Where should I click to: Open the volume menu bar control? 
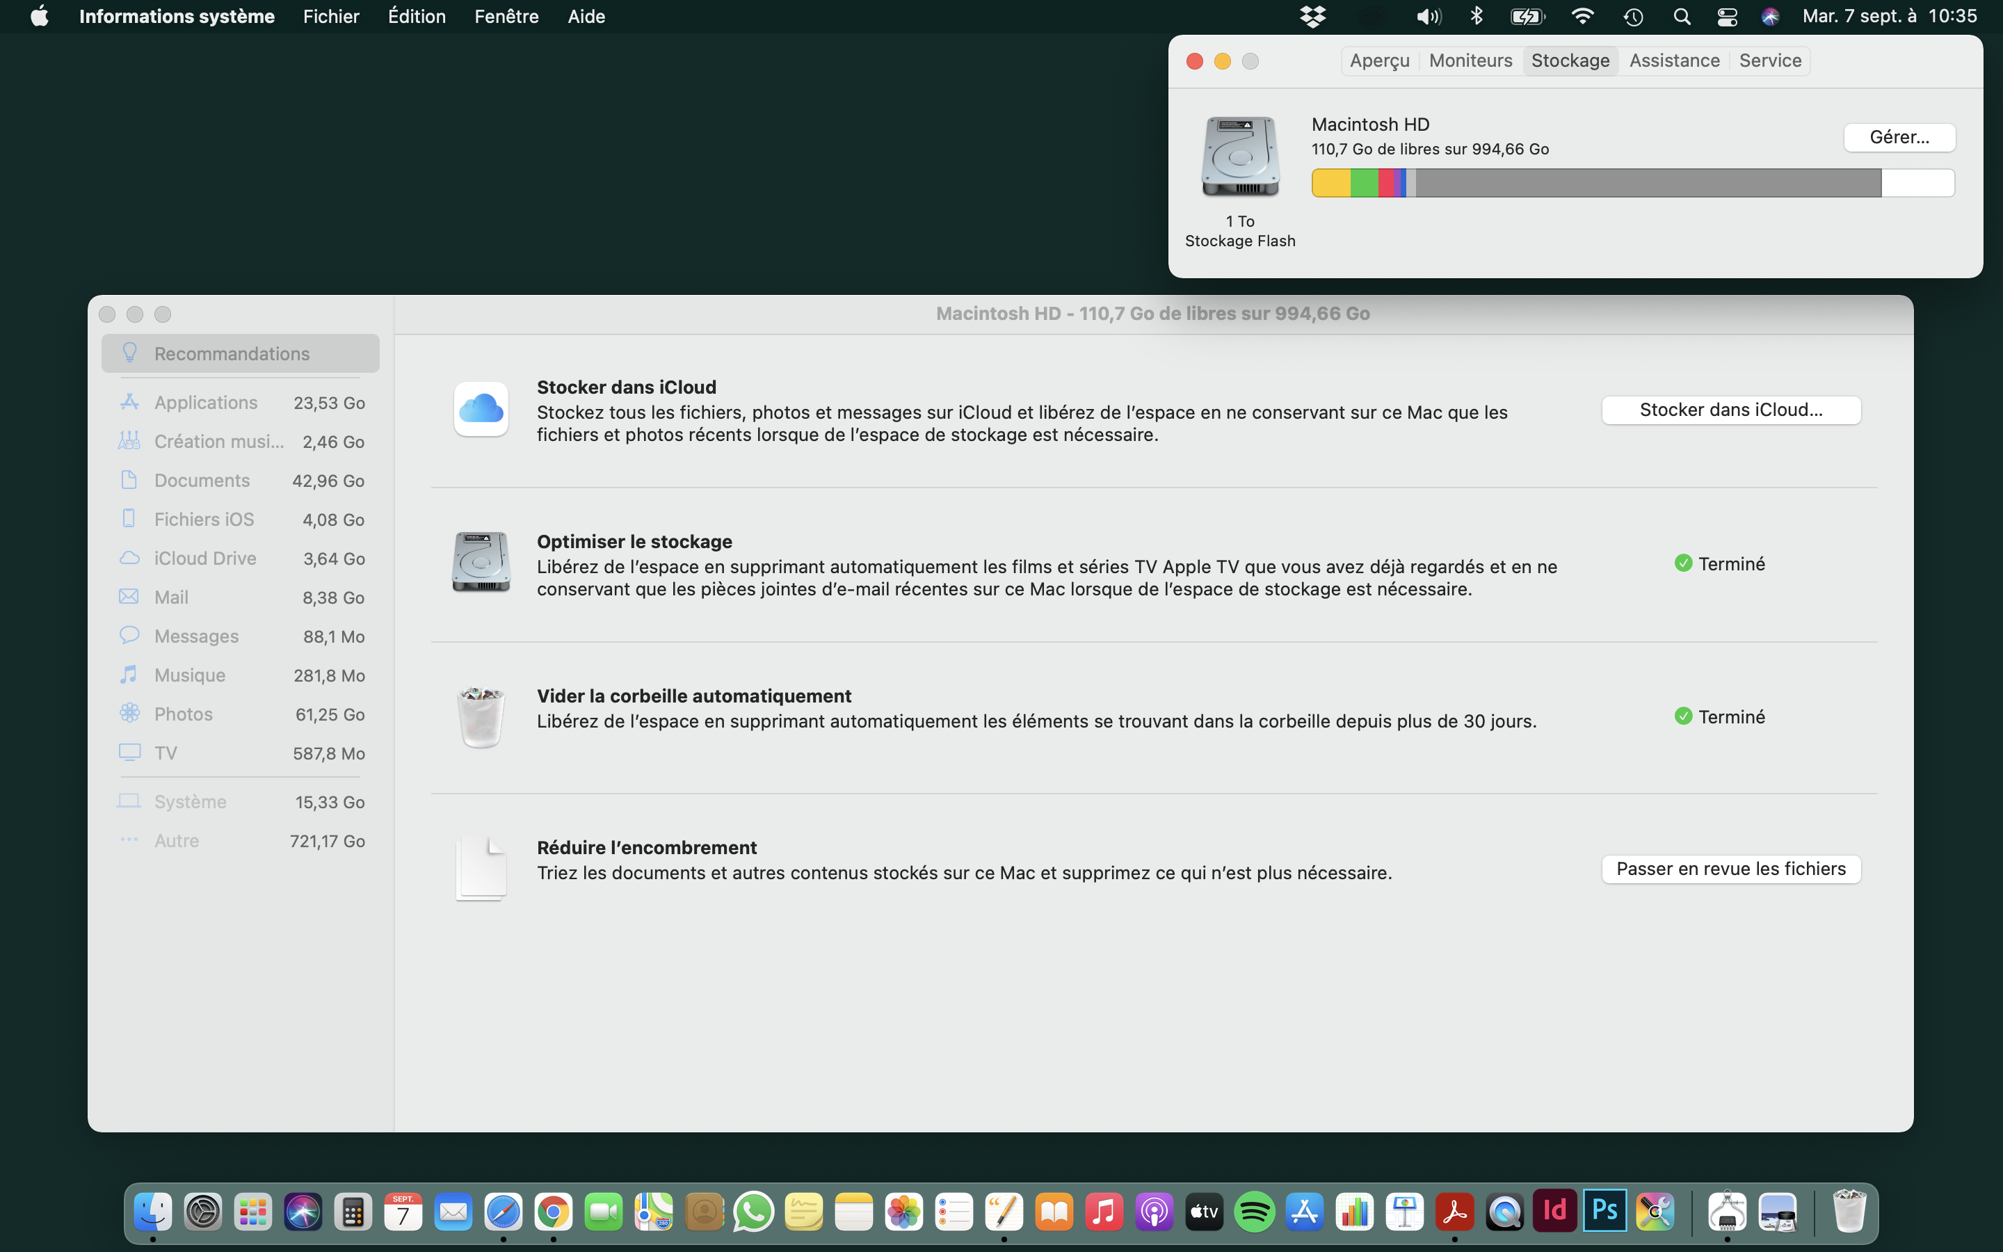(x=1428, y=17)
